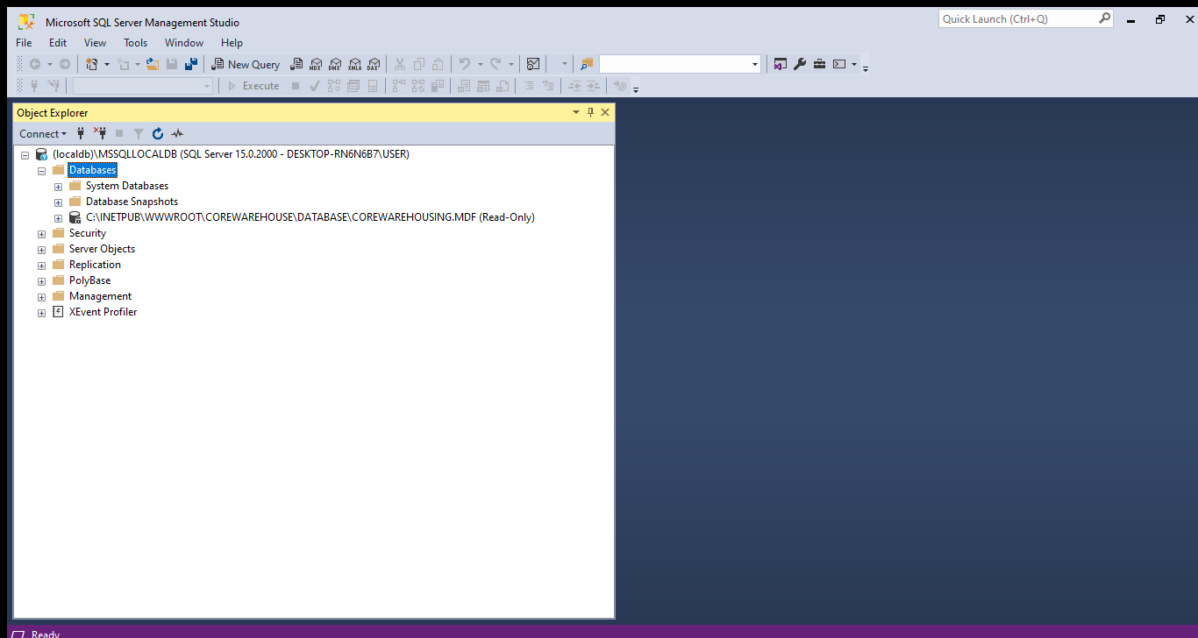The width and height of the screenshot is (1198, 638).
Task: Expand the Security folder
Action: [41, 233]
